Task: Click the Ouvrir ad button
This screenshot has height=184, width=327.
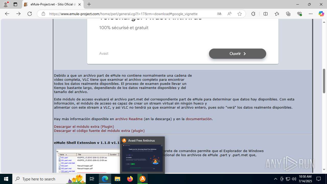Action: pos(238,54)
